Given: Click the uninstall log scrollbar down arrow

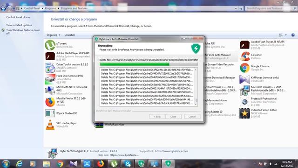Looking at the screenshot, I should click(x=196, y=104).
